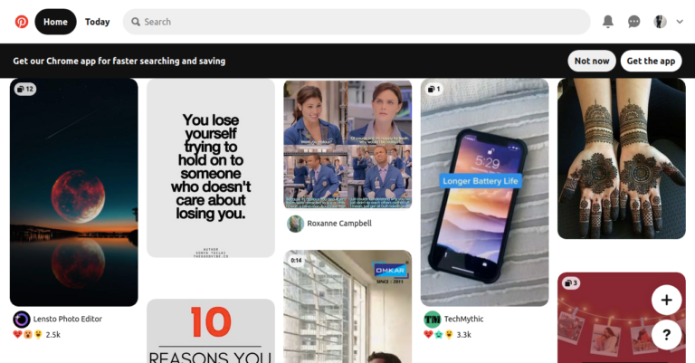
Task: Click the plus create pin button
Action: (x=666, y=300)
